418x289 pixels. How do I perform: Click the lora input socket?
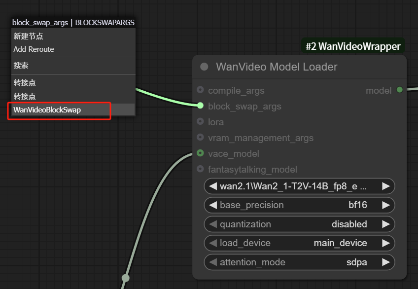pyautogui.click(x=201, y=122)
